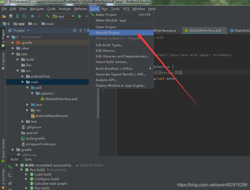Select IMyAidlInterface.aidl in project tree
The width and height of the screenshot is (250, 190).
(59, 99)
